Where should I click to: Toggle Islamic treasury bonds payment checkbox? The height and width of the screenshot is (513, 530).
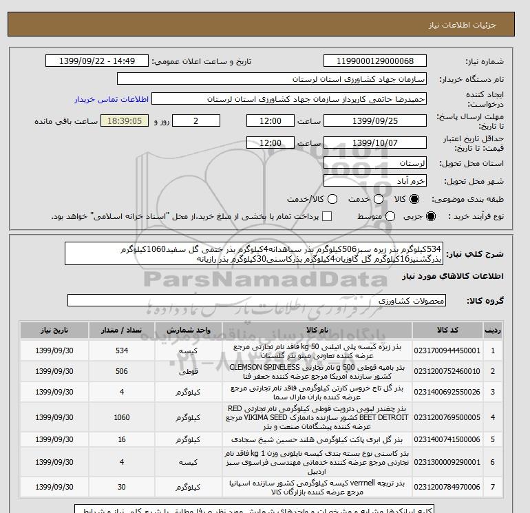click(327, 216)
